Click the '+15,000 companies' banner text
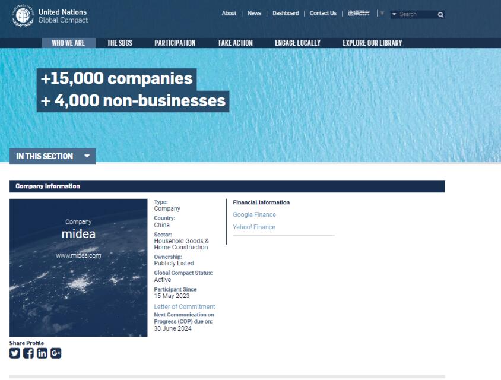The height and width of the screenshot is (380, 501). pyautogui.click(x=116, y=78)
